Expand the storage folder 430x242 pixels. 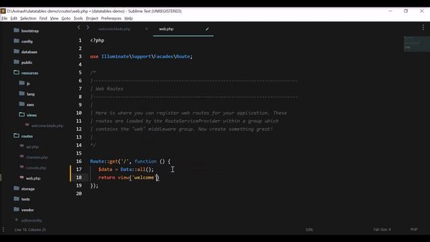pos(16,188)
